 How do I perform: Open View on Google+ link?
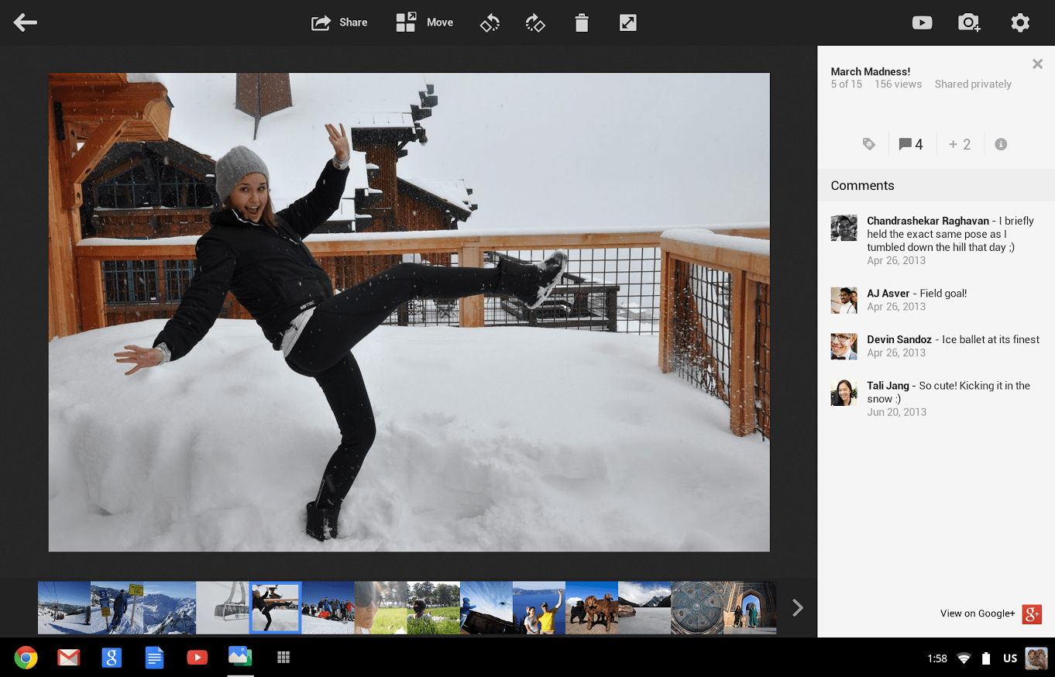[x=978, y=613]
